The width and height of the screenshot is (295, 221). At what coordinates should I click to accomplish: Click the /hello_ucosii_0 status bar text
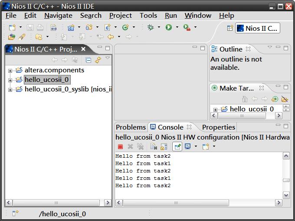[x=62, y=214]
